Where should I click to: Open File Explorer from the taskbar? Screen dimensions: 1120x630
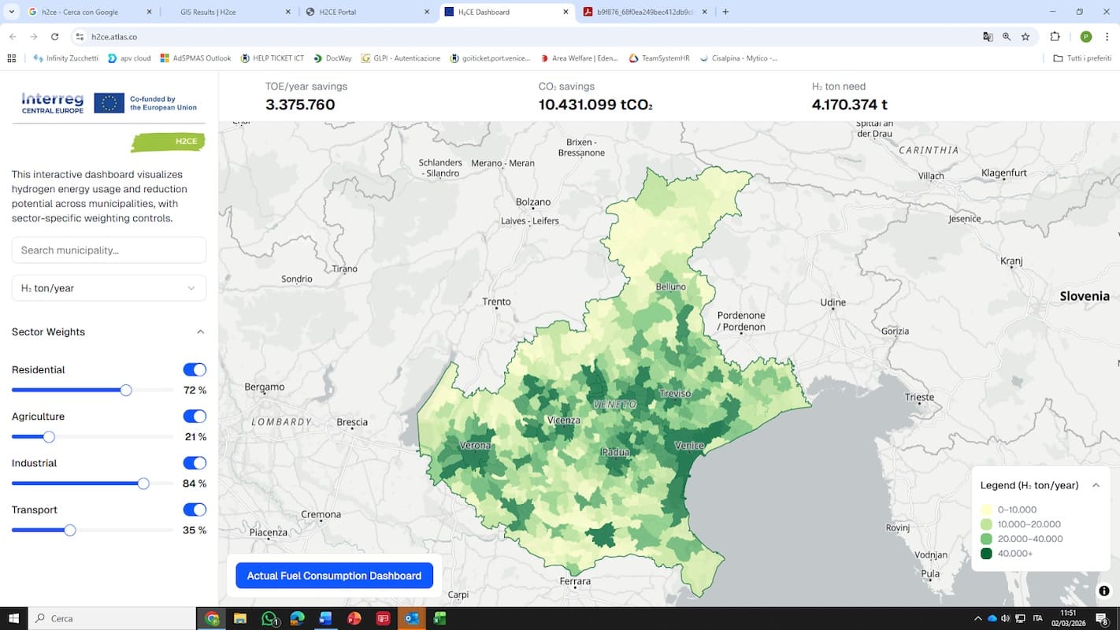[x=240, y=618]
